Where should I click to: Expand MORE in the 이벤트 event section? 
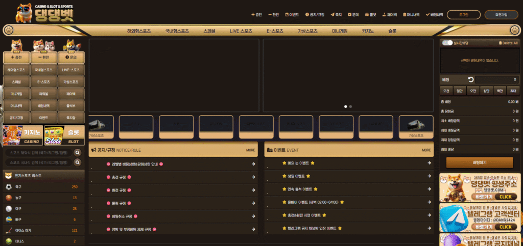[x=426, y=150]
